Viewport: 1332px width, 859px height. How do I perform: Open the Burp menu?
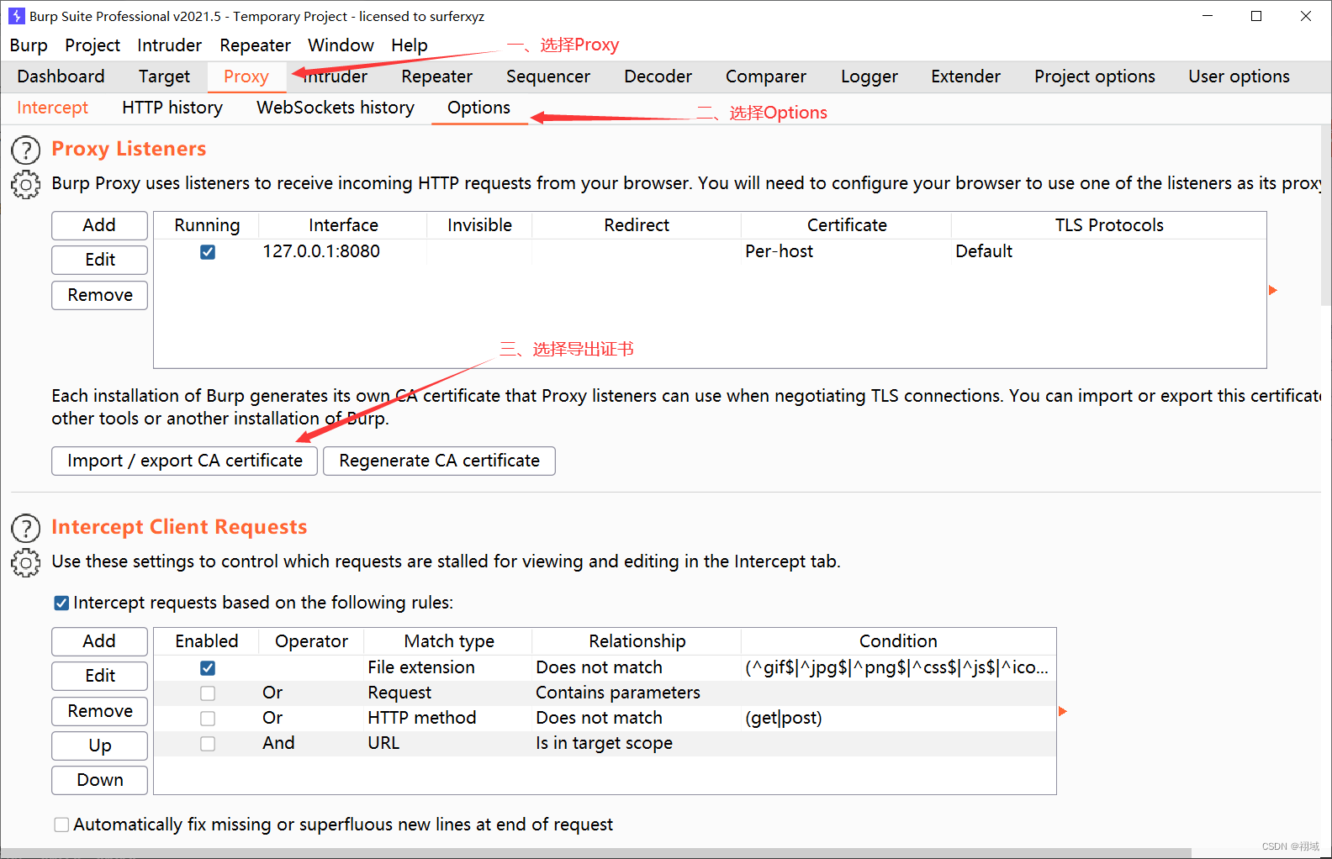(x=29, y=45)
